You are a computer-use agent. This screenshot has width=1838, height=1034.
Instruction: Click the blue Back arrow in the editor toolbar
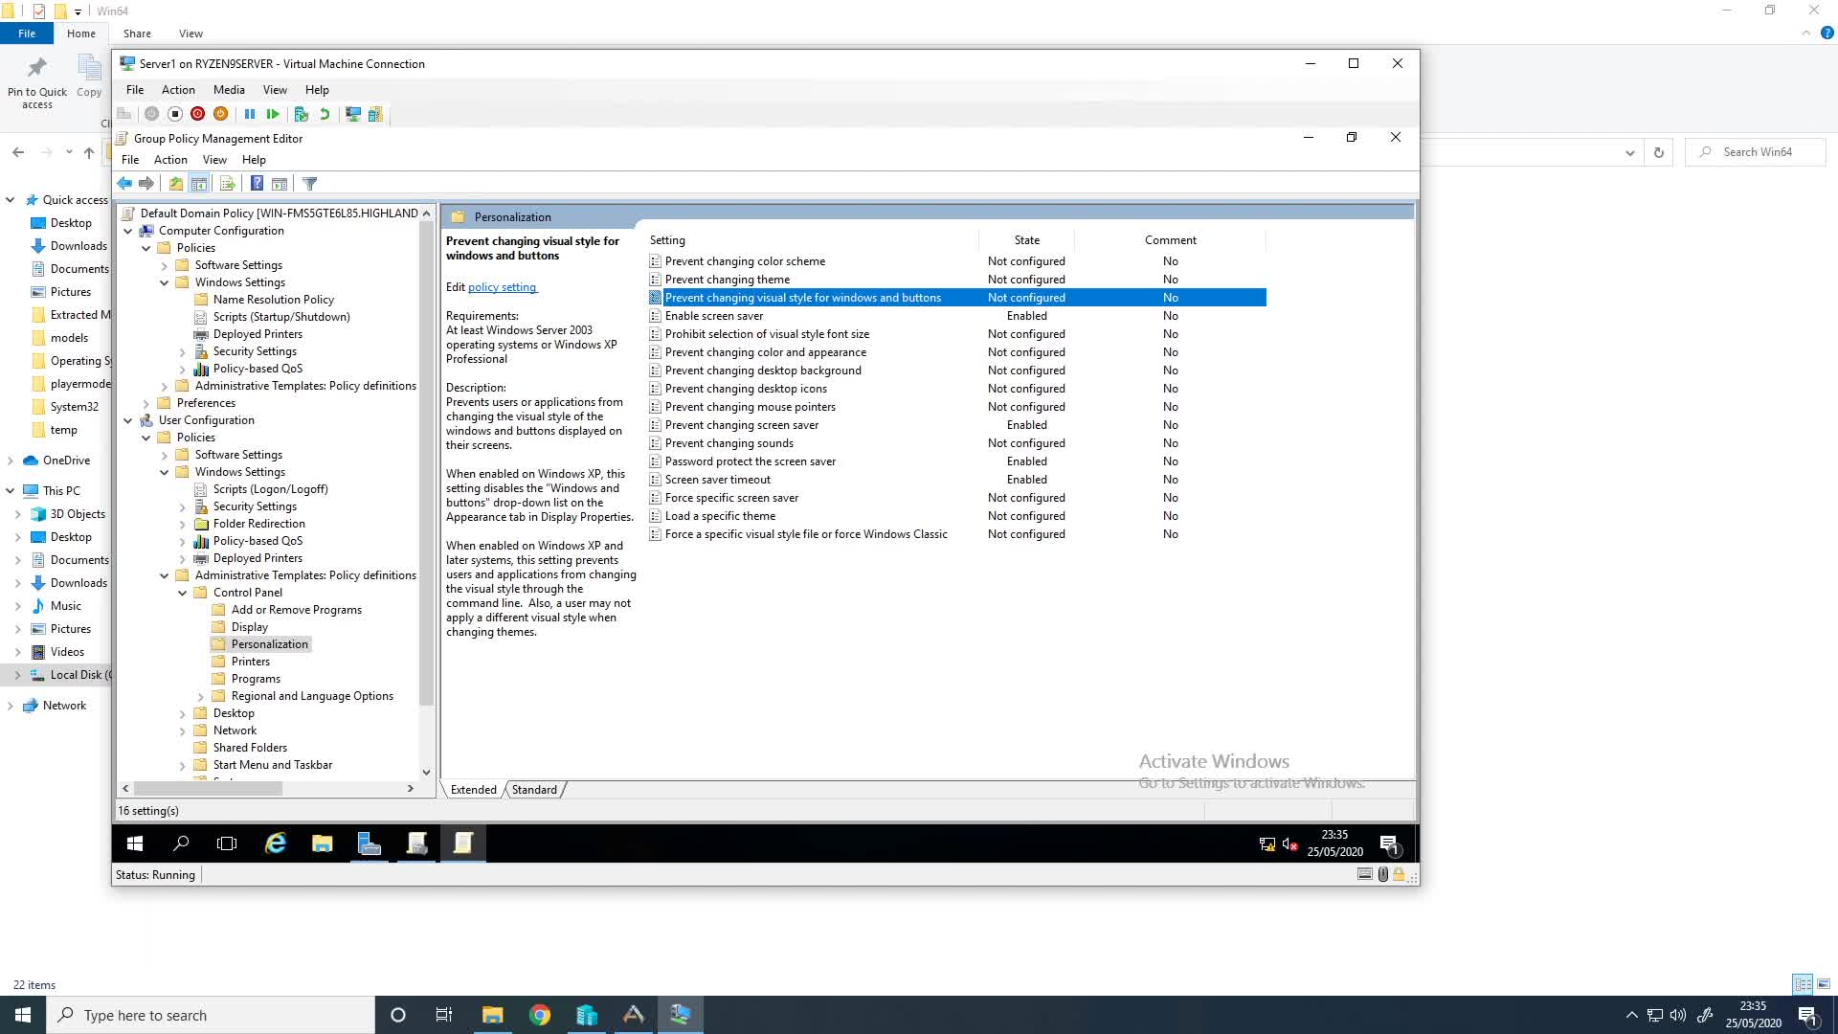click(124, 184)
